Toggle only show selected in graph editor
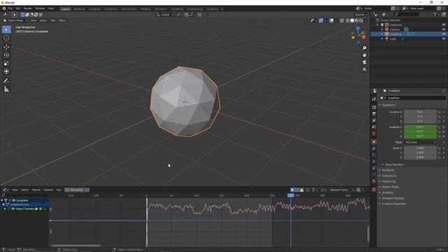This screenshot has height=252, width=448. coord(293,190)
